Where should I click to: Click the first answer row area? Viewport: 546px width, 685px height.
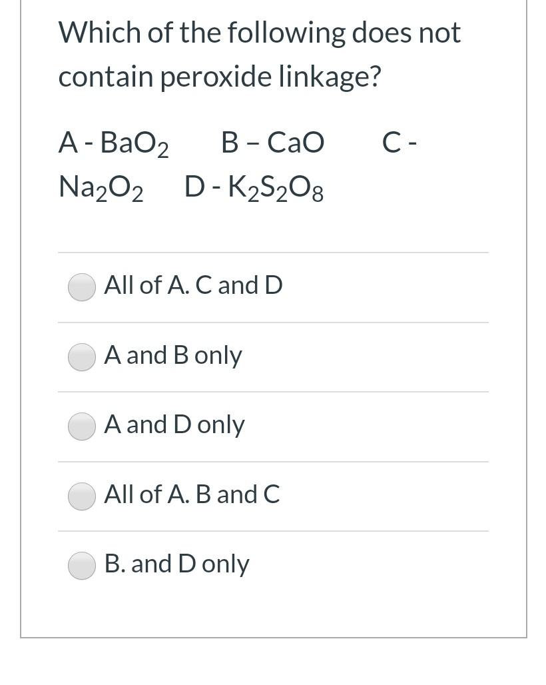point(273,287)
